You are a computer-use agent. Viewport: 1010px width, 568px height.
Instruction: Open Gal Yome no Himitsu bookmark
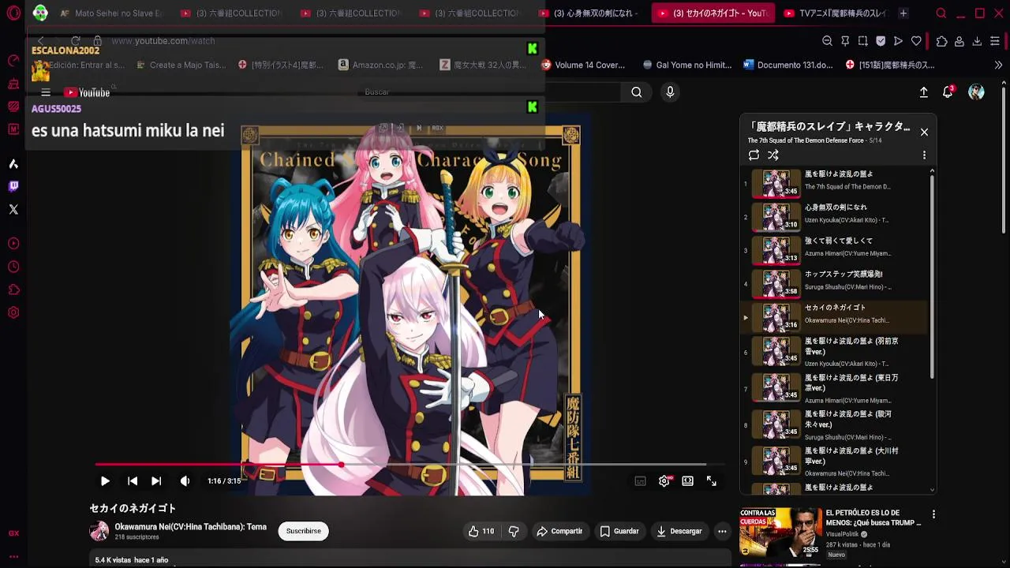point(687,65)
